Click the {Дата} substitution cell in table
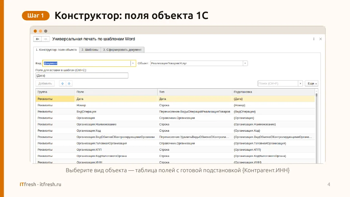Viewport: 350px width, 197px height. 273,99
